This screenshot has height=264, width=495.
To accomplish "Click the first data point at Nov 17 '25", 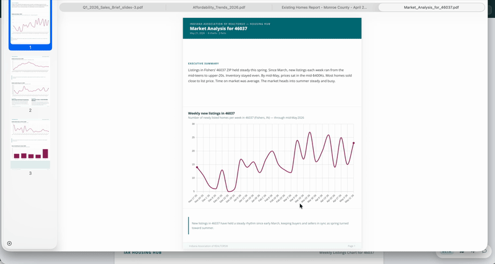I will point(197,167).
